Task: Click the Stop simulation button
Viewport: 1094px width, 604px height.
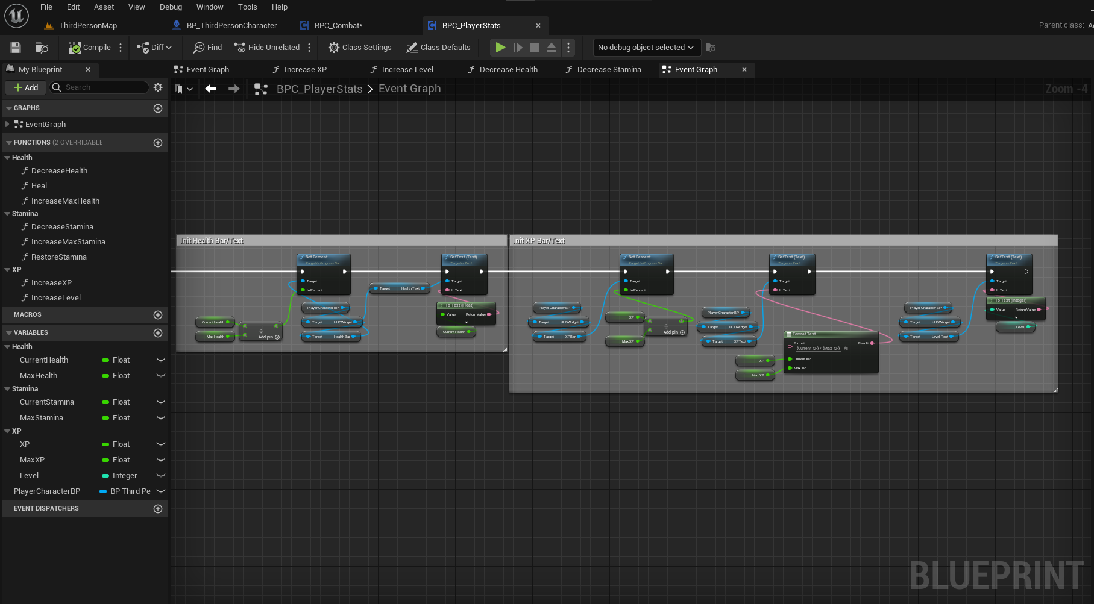Action: pyautogui.click(x=535, y=48)
